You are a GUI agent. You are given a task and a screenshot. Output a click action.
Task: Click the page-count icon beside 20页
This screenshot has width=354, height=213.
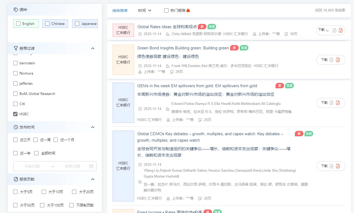coord(200,199)
